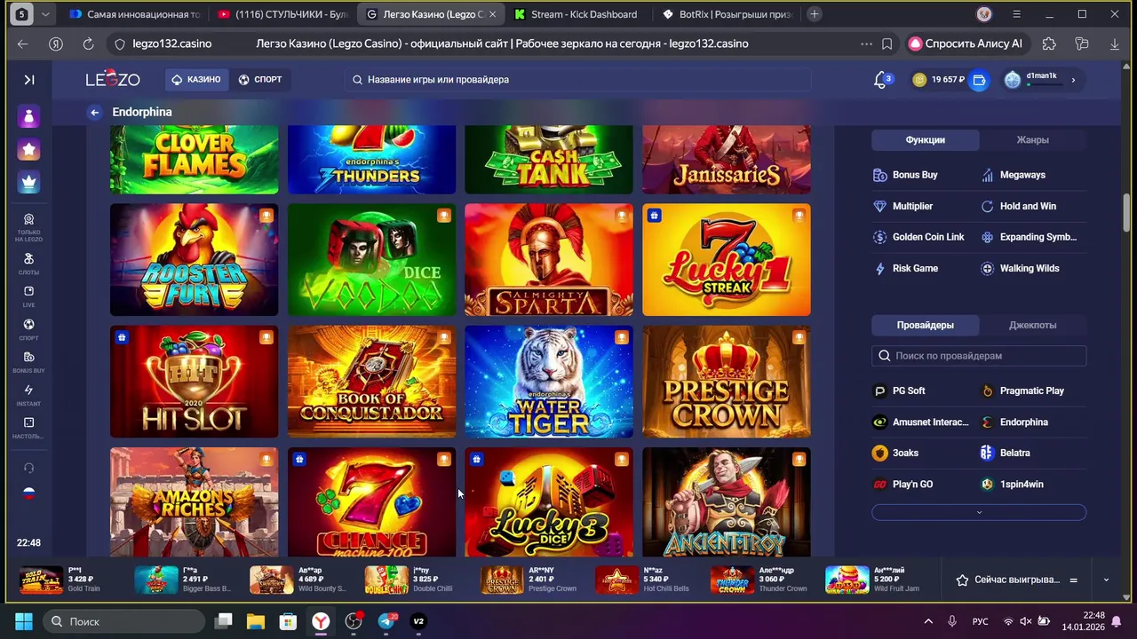The image size is (1137, 639).
Task: Open Table games in sidebar
Action: [28, 428]
